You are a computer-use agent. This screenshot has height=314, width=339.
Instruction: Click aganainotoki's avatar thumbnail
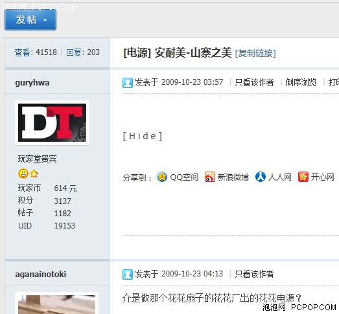pyautogui.click(x=56, y=303)
